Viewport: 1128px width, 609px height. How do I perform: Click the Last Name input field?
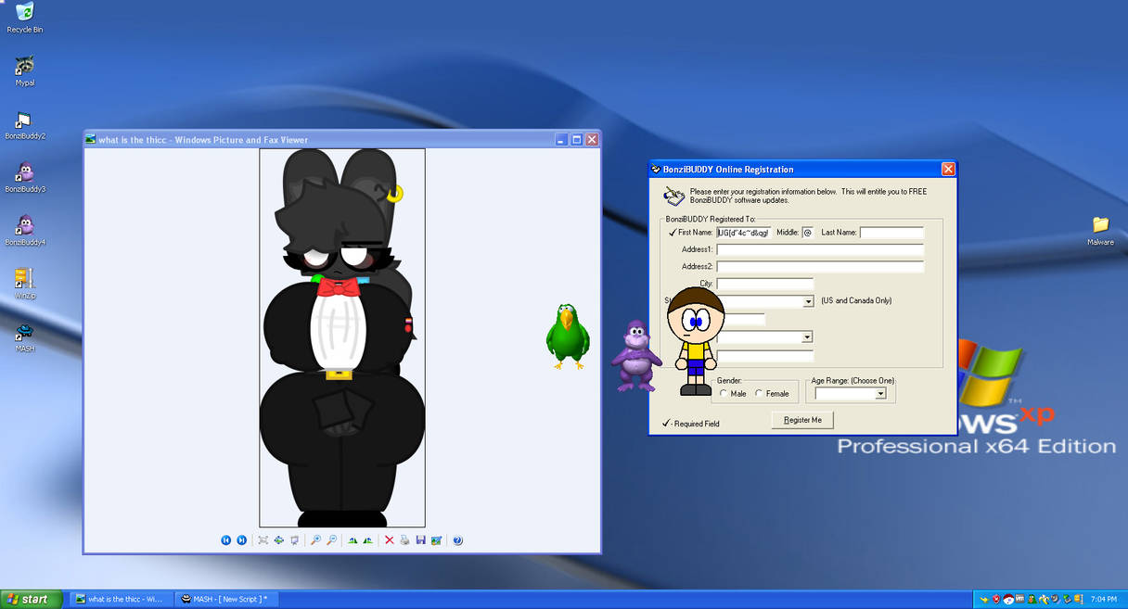(891, 233)
